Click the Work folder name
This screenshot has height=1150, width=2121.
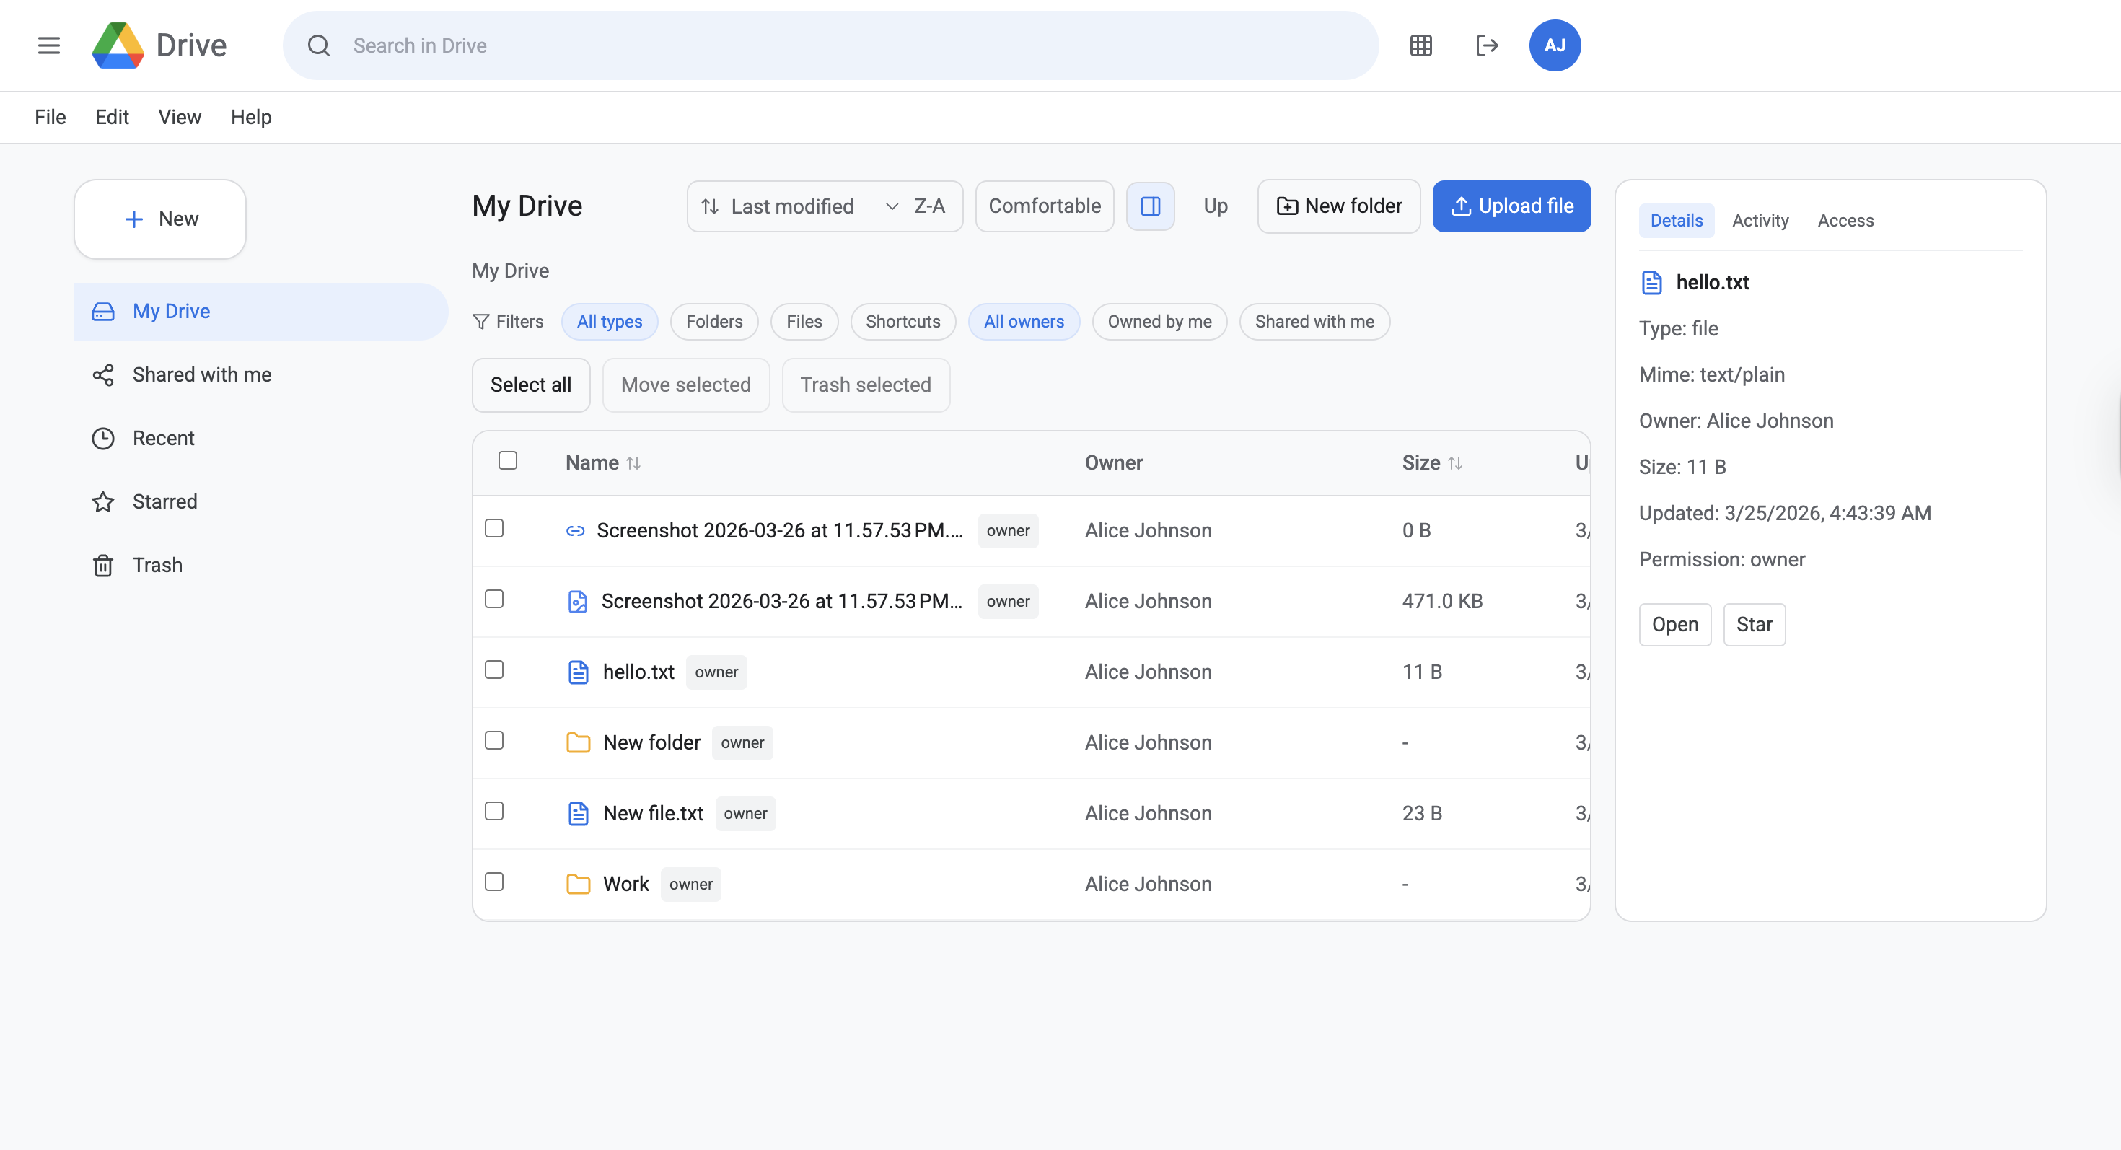click(625, 884)
